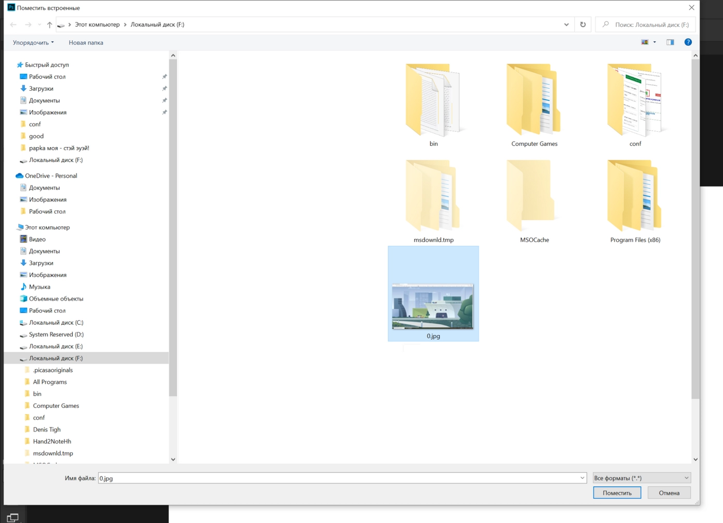The height and width of the screenshot is (523, 723).
Task: Open Видео under Этот компьютер
Action: pos(37,240)
